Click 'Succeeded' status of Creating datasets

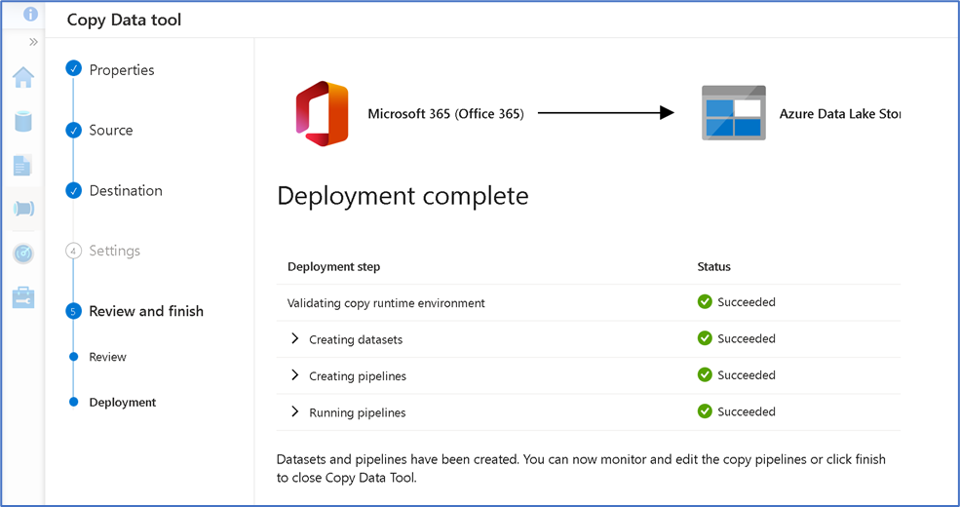click(x=747, y=338)
